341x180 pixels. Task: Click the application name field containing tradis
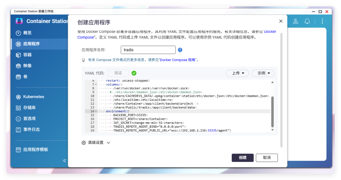pyautogui.click(x=148, y=50)
